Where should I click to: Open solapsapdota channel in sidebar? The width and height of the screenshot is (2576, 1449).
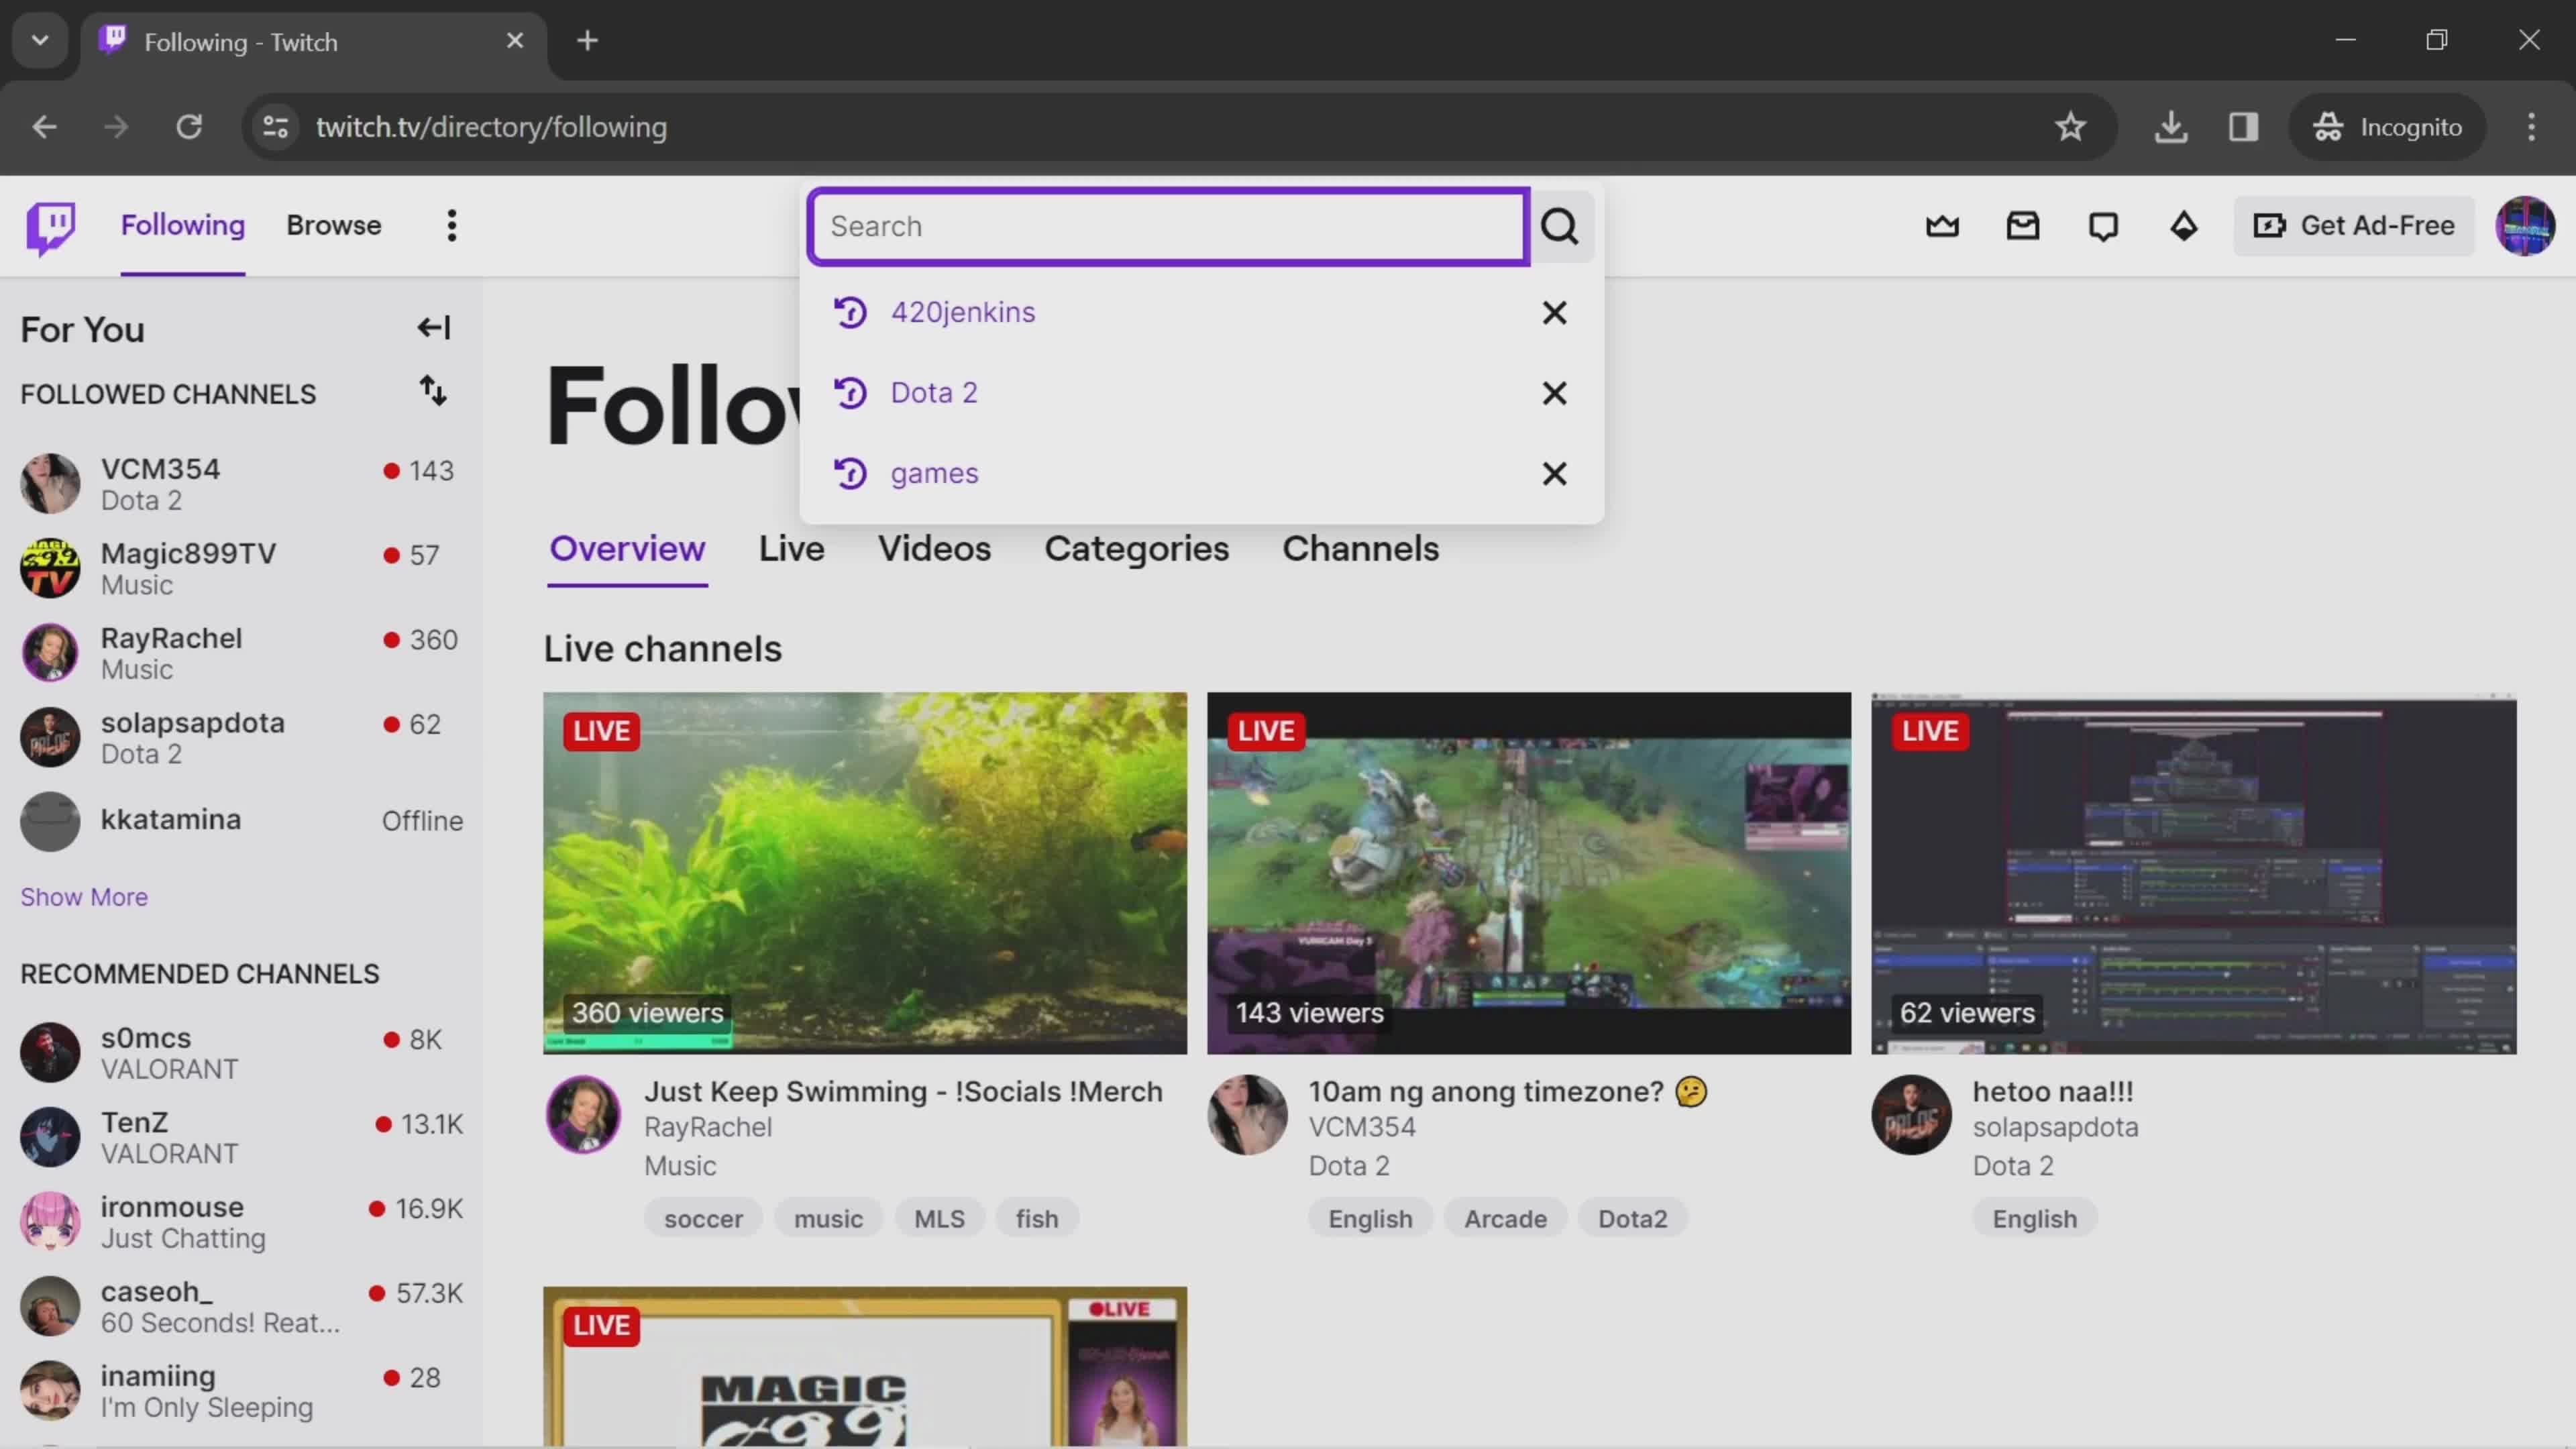tap(241, 737)
